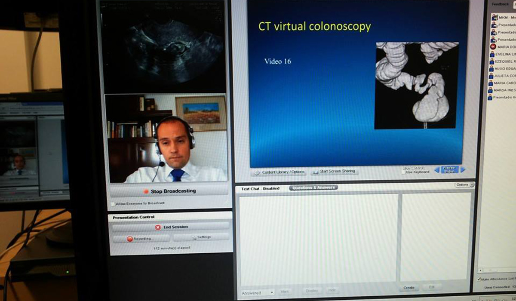Open the Answered filter dropdown
516x301 pixels.
pyautogui.click(x=258, y=293)
